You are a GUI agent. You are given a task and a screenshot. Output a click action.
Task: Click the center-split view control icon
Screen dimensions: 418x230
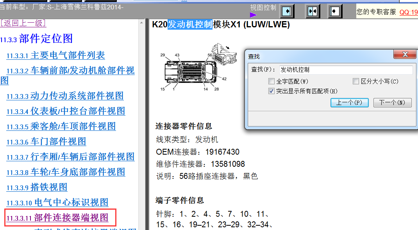pos(313,11)
